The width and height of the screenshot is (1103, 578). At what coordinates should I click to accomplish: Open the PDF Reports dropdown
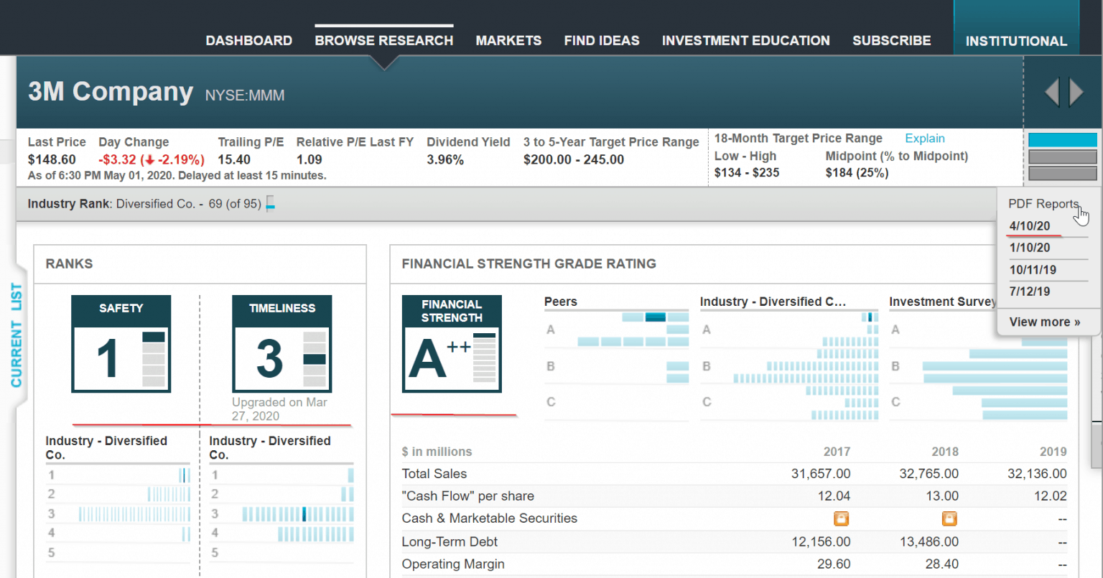pyautogui.click(x=1043, y=204)
